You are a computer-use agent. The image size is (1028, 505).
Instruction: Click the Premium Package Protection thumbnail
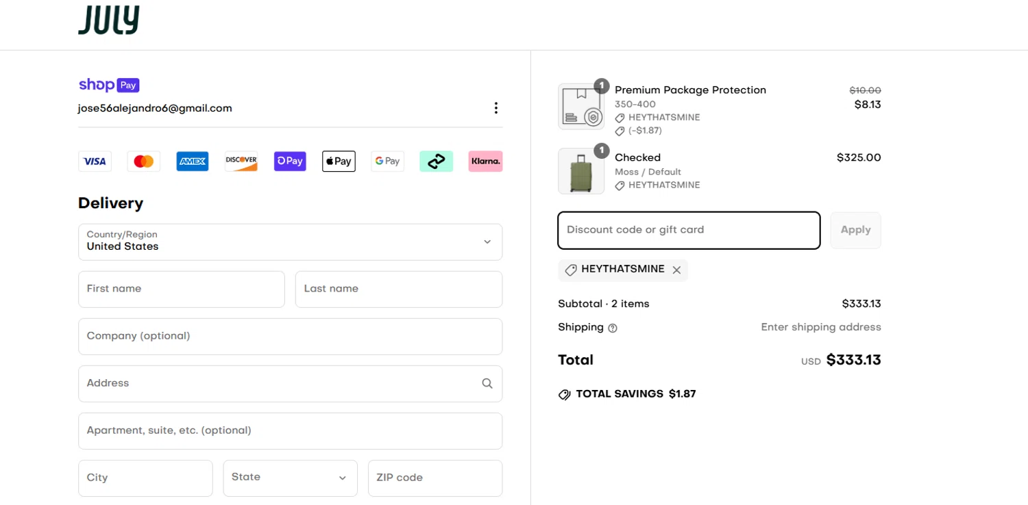click(581, 107)
